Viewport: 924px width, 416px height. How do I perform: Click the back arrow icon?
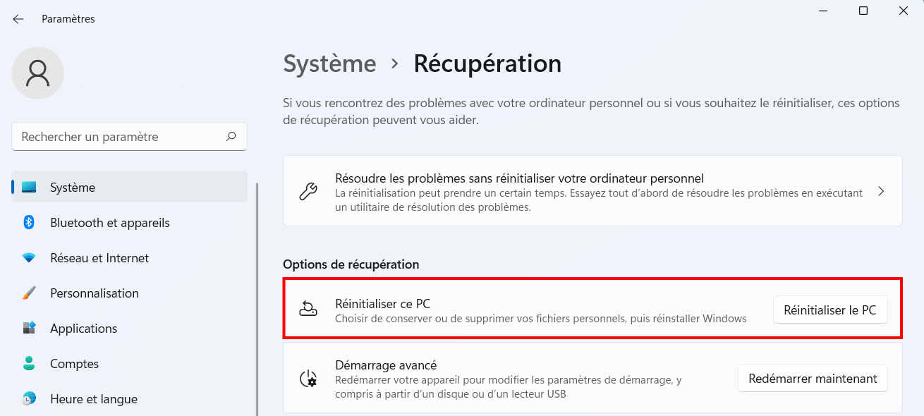18,19
